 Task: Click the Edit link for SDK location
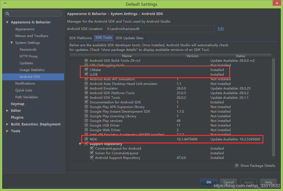[x=221, y=29]
